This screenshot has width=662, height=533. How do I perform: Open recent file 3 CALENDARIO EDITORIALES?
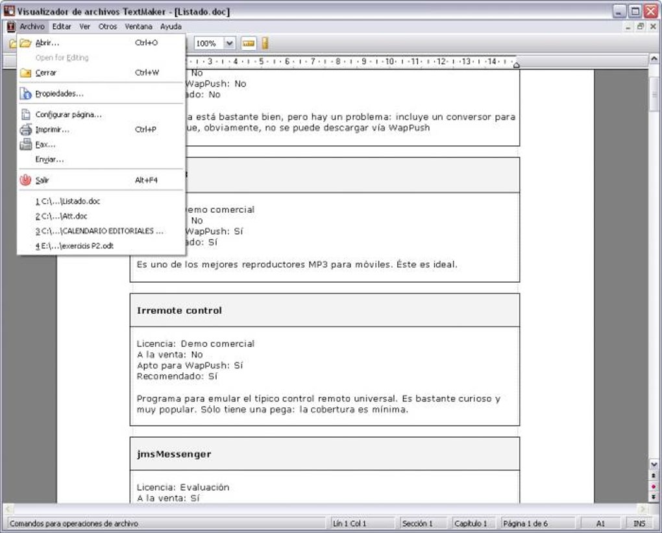pyautogui.click(x=101, y=231)
